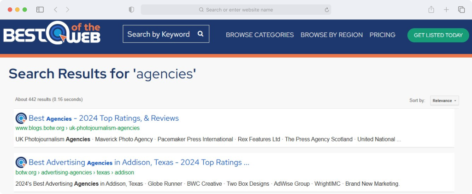
Task: Click the 'WrightIMC' snippet text
Action: [x=328, y=184]
